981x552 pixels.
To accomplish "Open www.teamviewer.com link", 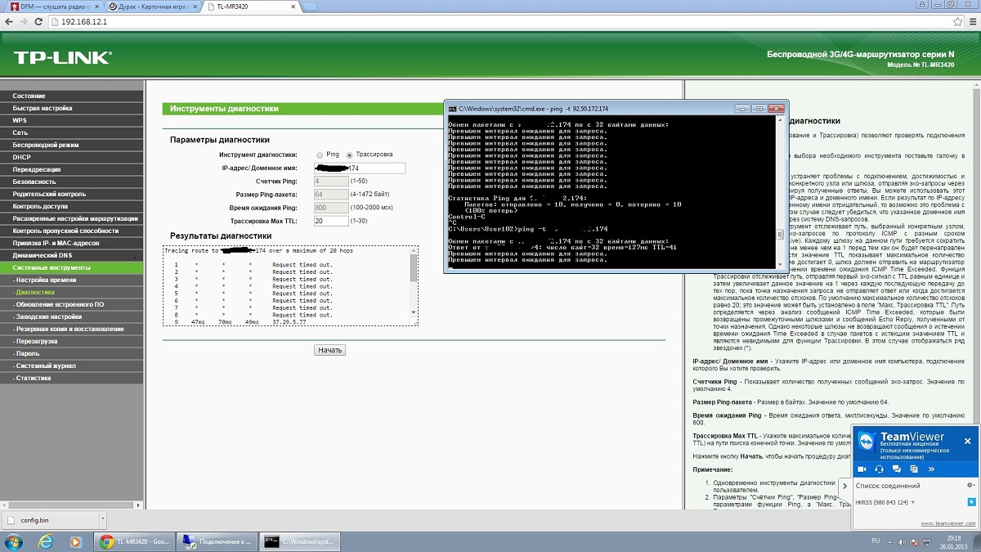I will 948,523.
